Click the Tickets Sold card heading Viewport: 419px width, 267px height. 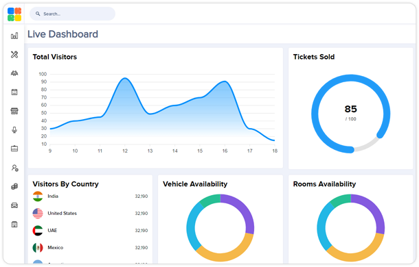click(x=314, y=57)
